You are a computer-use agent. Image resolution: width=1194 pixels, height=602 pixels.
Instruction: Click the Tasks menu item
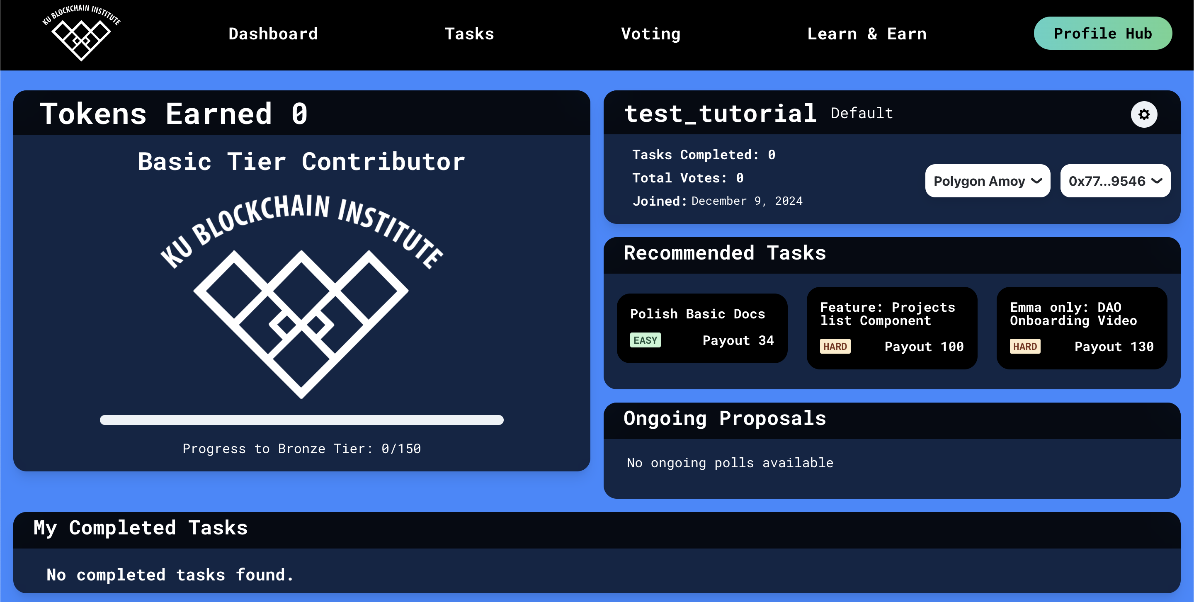[470, 33]
